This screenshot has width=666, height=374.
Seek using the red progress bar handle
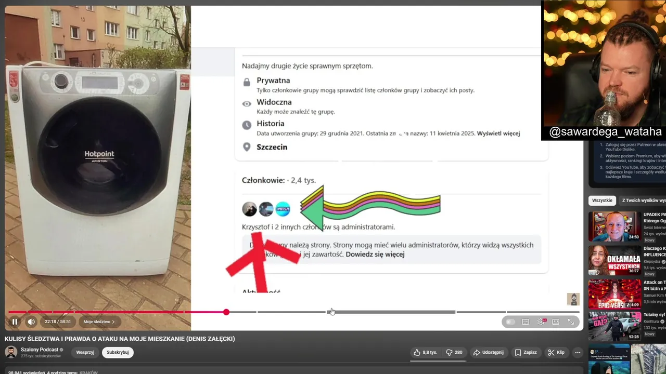click(226, 312)
